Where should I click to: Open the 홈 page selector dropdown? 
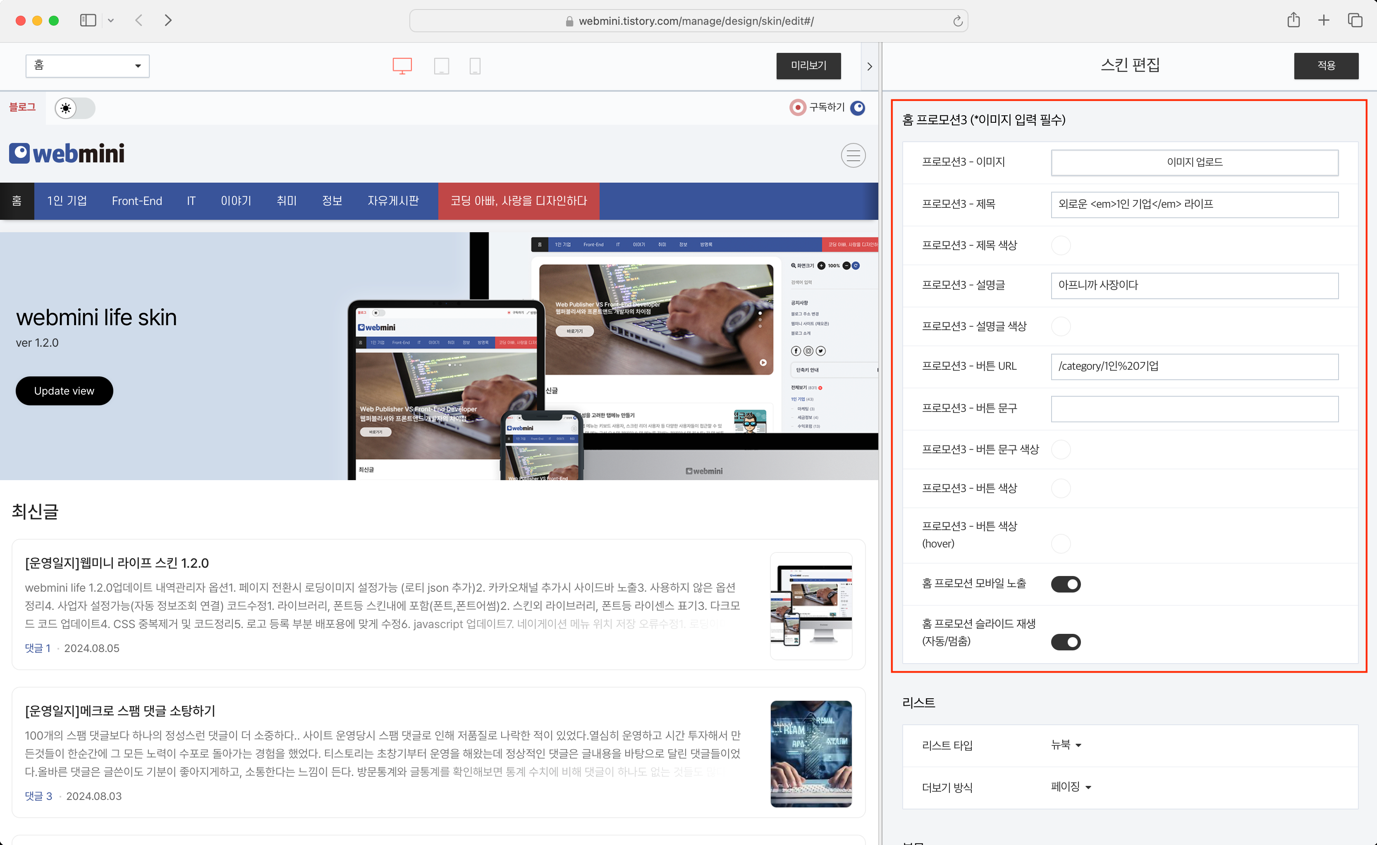coord(87,66)
